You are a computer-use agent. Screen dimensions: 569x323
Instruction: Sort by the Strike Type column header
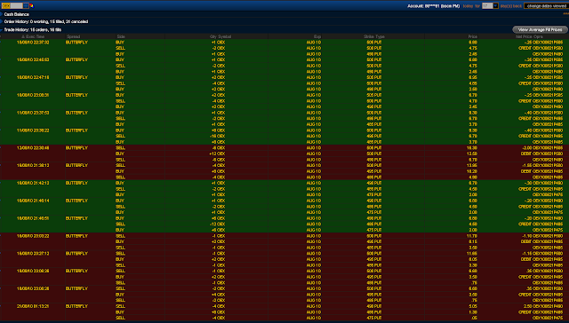373,36
